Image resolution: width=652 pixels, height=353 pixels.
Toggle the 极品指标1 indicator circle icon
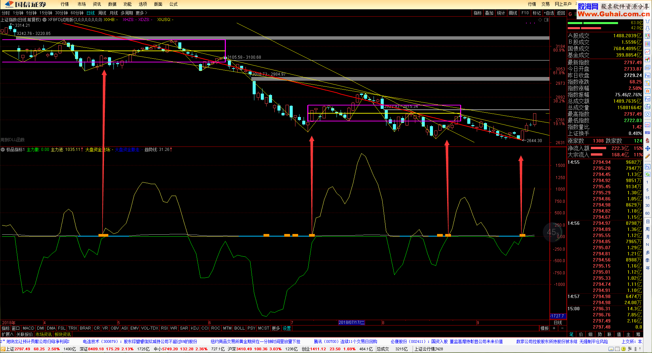[x=3, y=150]
